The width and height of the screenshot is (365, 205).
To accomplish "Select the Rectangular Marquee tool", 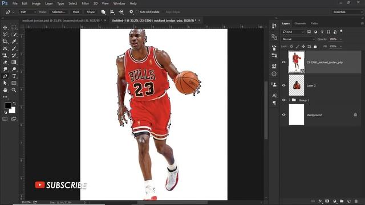I will (14, 27).
